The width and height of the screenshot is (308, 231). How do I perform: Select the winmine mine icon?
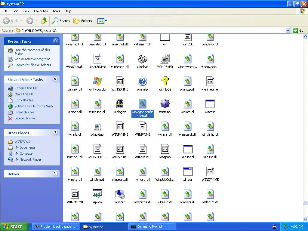pos(165,104)
